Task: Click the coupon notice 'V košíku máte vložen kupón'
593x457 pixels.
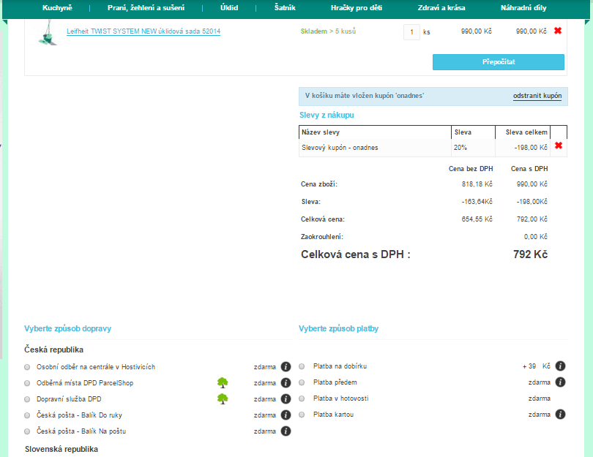Action: pos(365,96)
